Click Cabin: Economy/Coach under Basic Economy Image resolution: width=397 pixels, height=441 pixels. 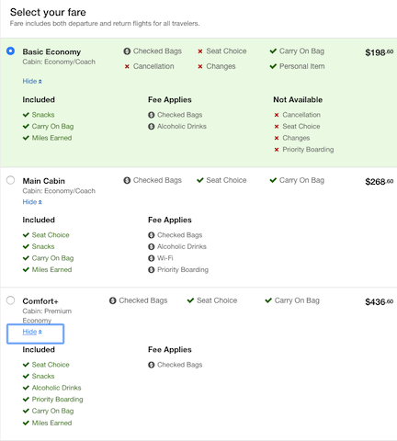tap(59, 62)
